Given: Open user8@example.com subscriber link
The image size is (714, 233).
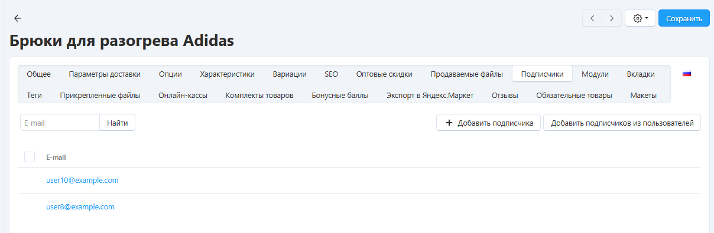Looking at the screenshot, I should (x=80, y=206).
